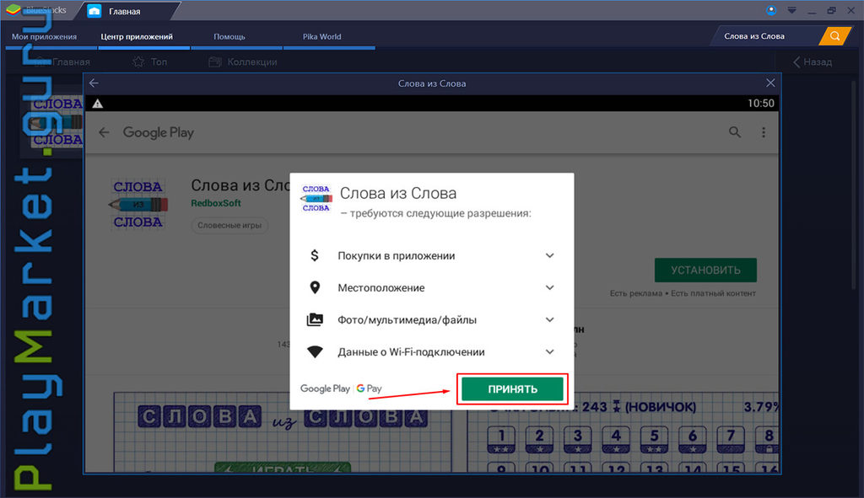Switch to Pika World tab
Screen dimensions: 864x498
tap(321, 37)
